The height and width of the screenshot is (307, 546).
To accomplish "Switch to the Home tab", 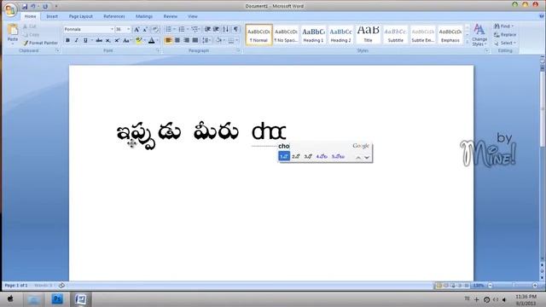I will click(31, 16).
